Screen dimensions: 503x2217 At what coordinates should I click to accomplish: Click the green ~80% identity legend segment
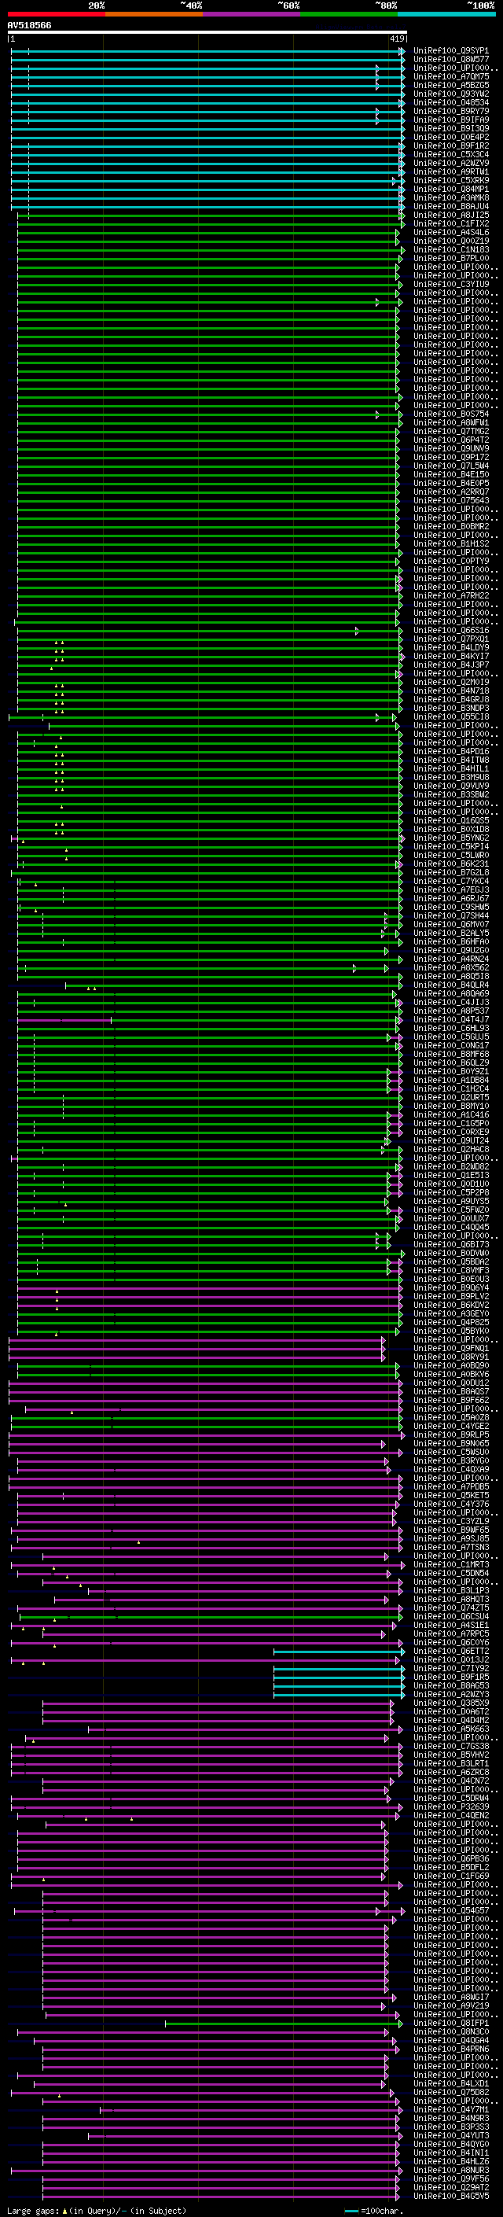click(349, 14)
